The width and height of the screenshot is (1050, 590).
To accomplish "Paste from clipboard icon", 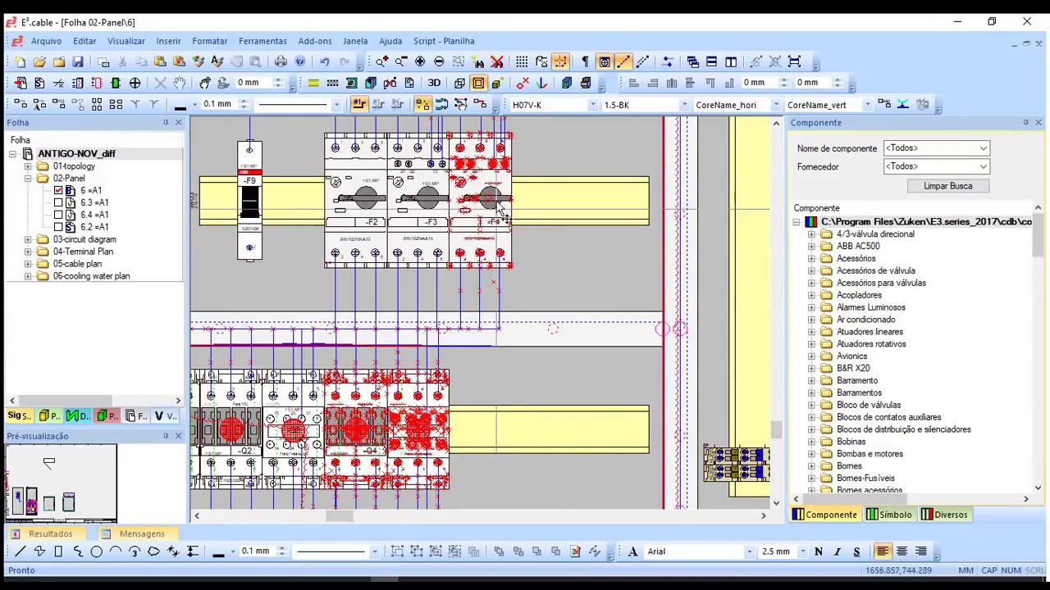I will pos(160,61).
